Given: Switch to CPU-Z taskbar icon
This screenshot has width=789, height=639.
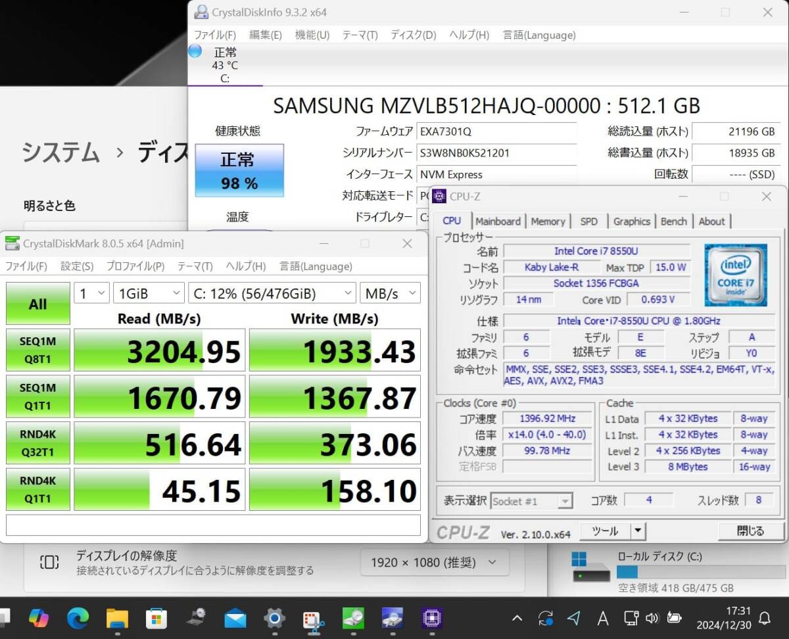Looking at the screenshot, I should click(x=432, y=618).
